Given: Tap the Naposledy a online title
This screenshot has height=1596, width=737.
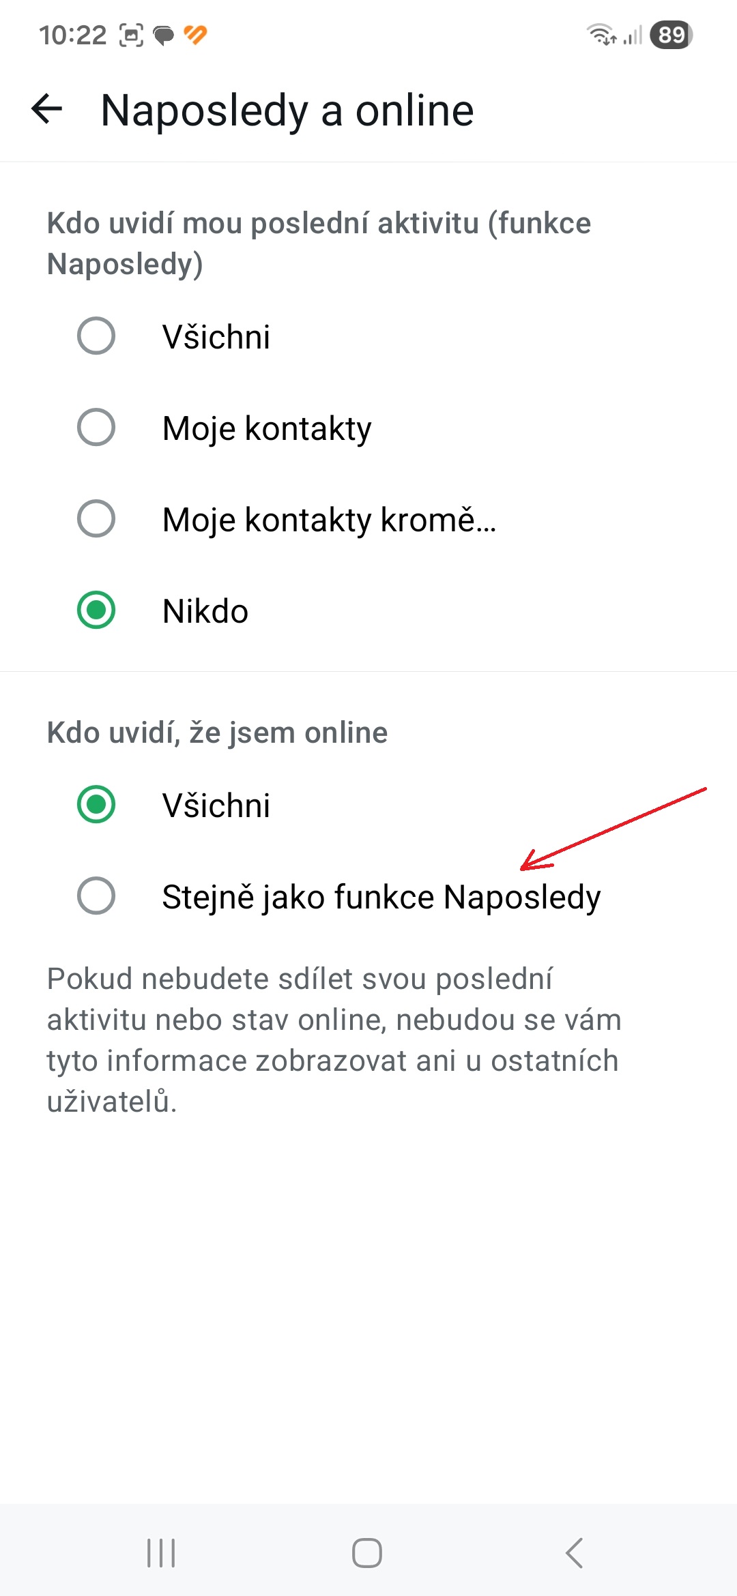Looking at the screenshot, I should (287, 110).
